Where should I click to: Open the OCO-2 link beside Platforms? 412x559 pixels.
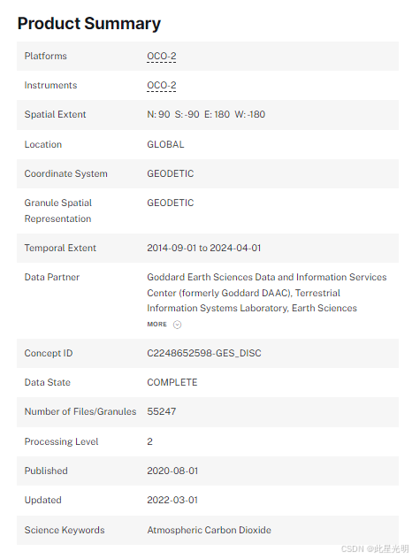162,57
